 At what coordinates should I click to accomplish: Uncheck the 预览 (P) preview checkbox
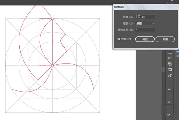[119, 39]
